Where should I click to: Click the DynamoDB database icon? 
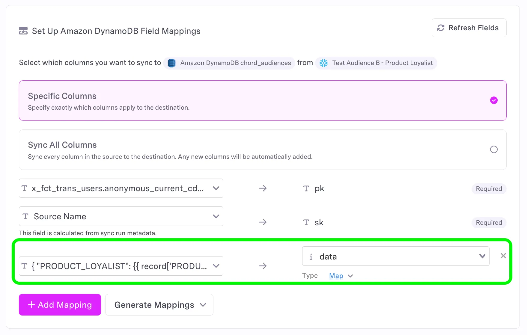[x=171, y=63]
